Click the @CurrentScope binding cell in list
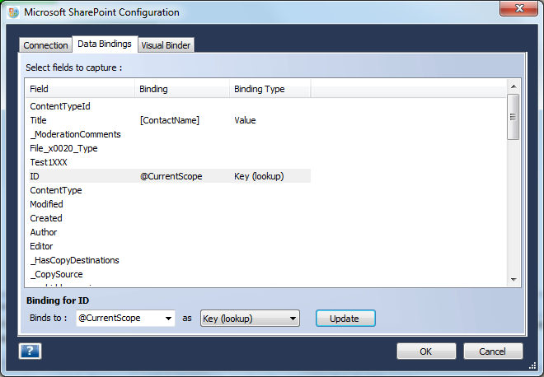 click(x=171, y=176)
